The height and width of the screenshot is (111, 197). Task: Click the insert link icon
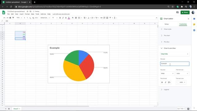coord(101,18)
